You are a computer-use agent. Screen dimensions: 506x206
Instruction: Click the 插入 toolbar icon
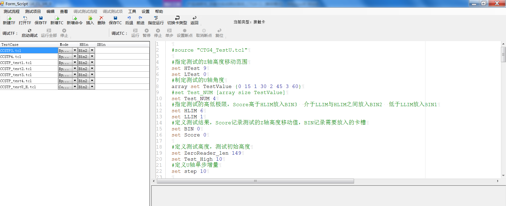tap(90, 18)
